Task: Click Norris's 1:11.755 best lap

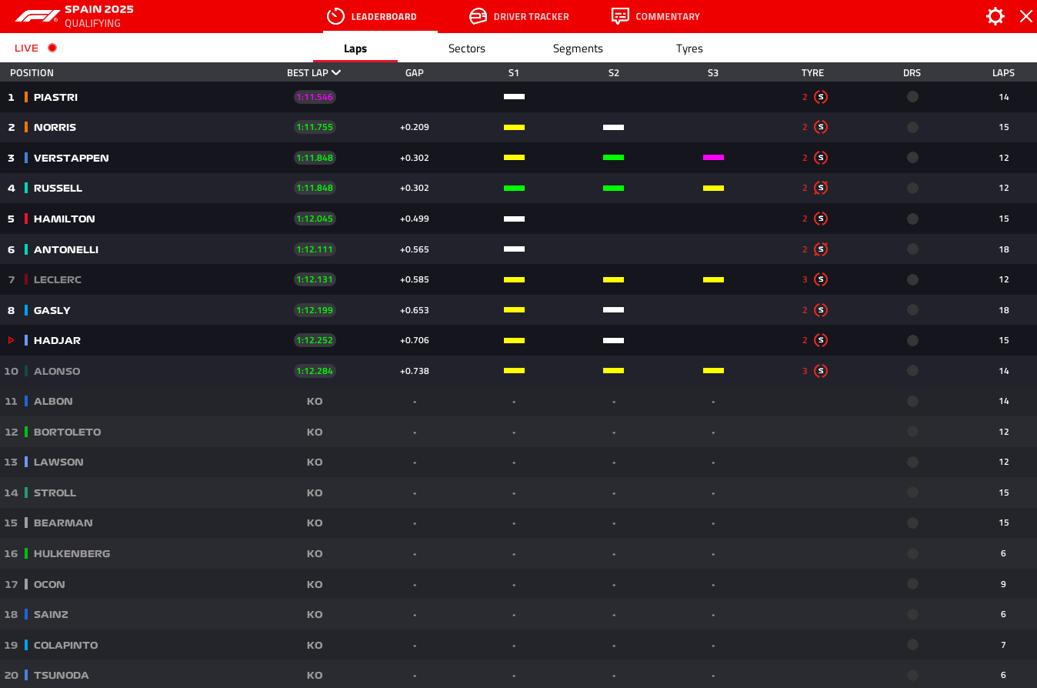Action: tap(315, 127)
